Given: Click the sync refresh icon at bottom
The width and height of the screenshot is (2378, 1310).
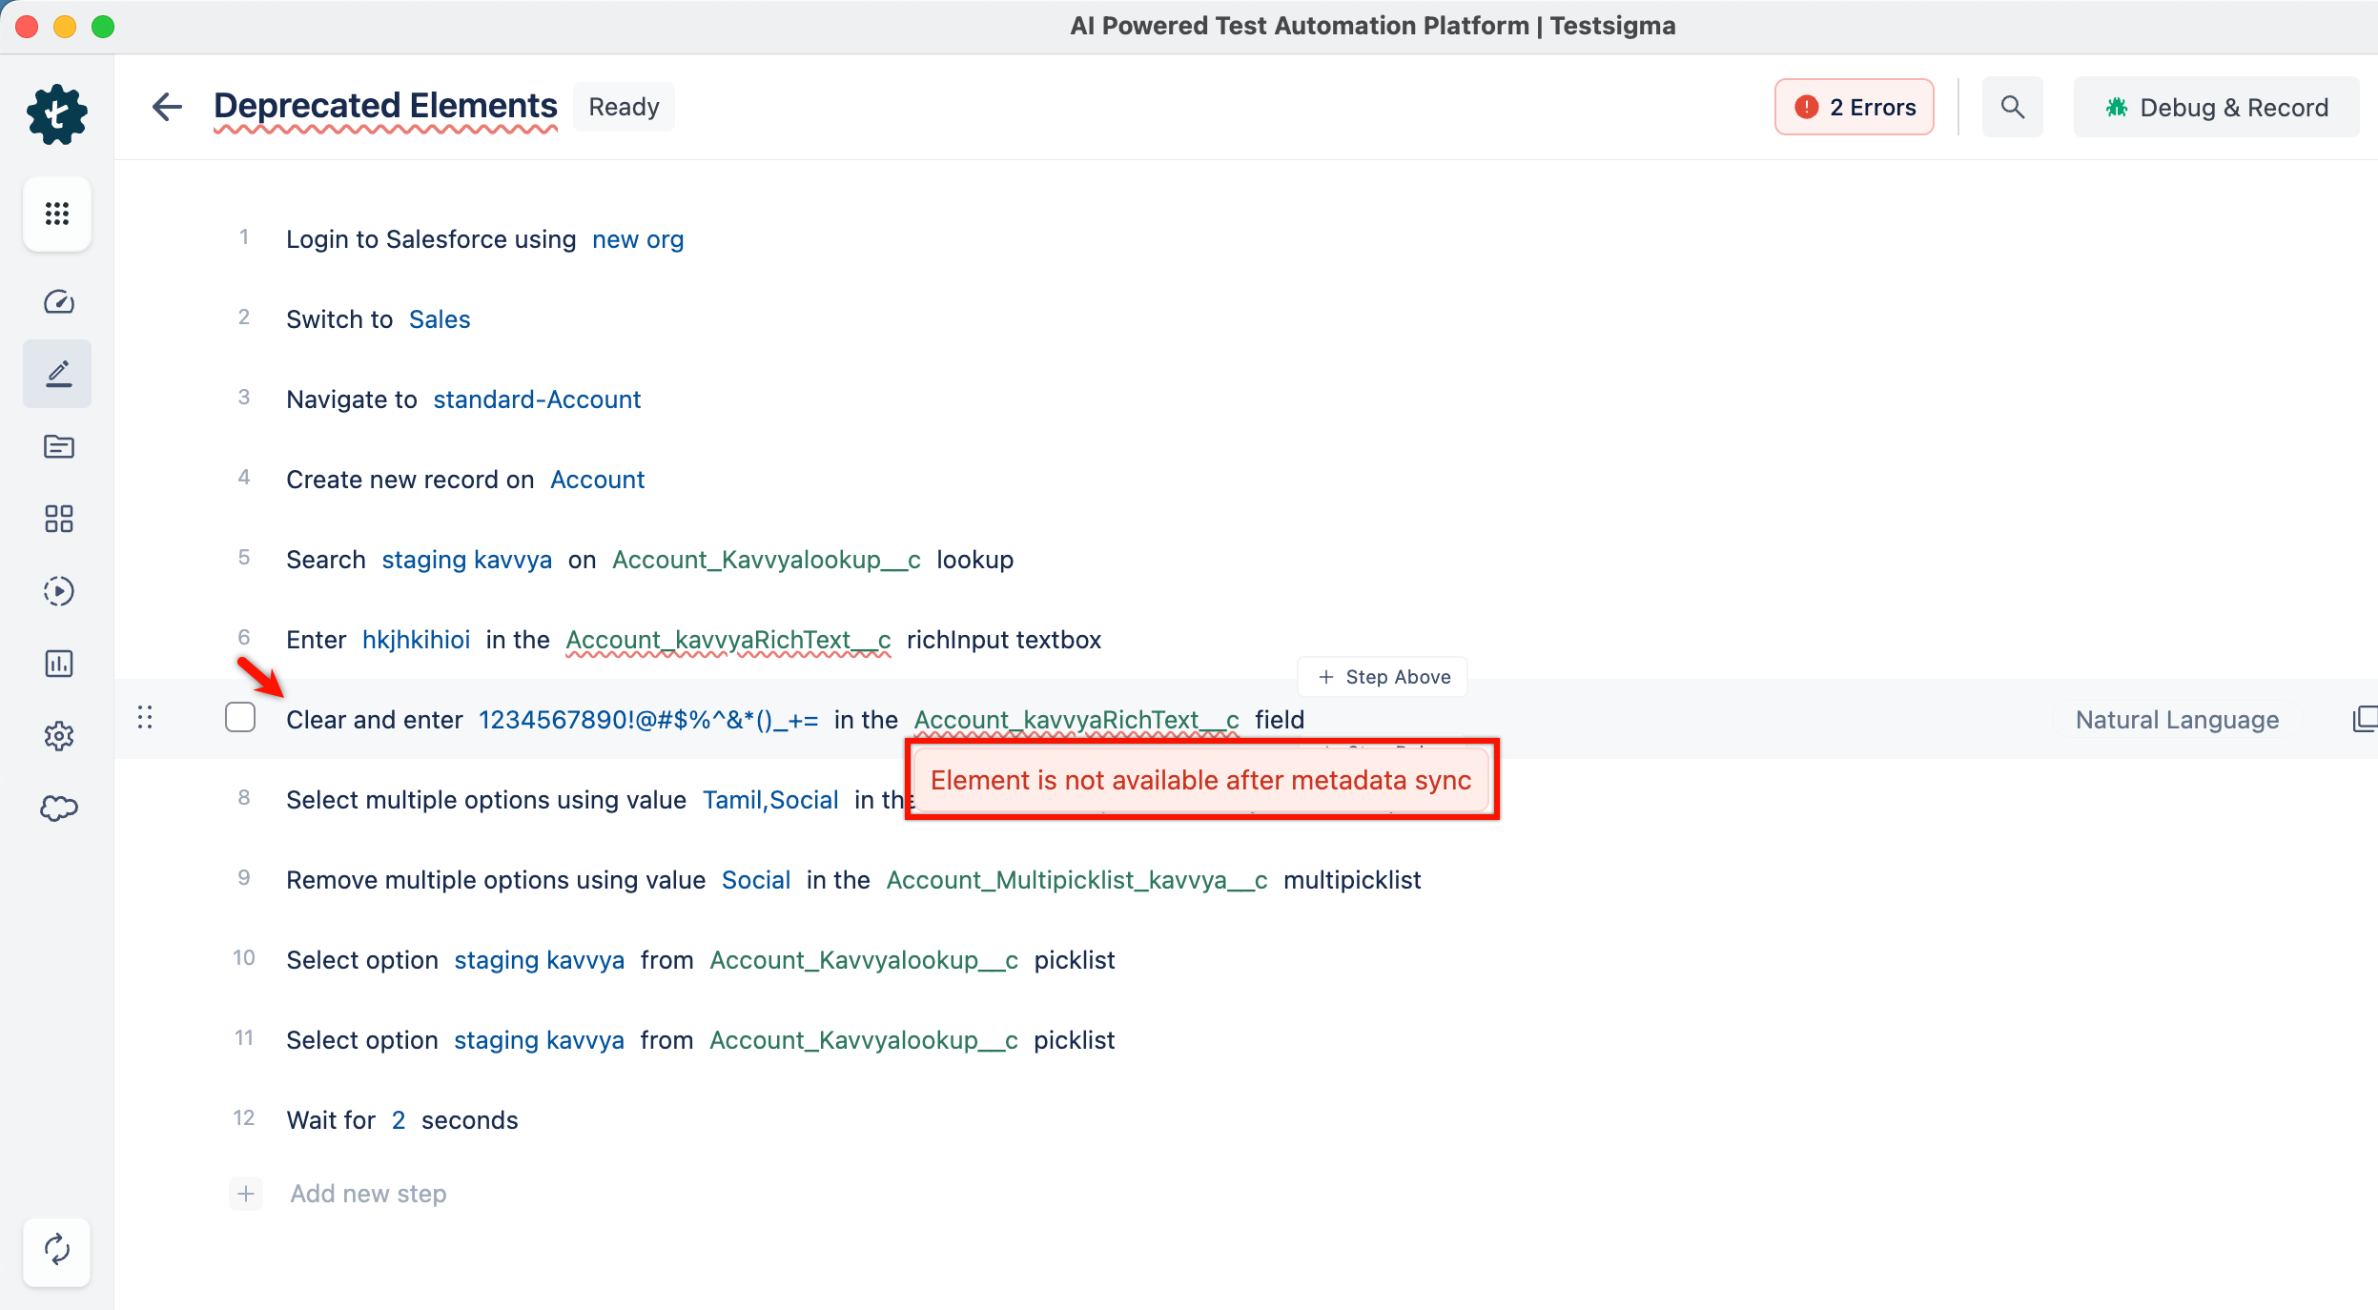Looking at the screenshot, I should click(x=57, y=1250).
